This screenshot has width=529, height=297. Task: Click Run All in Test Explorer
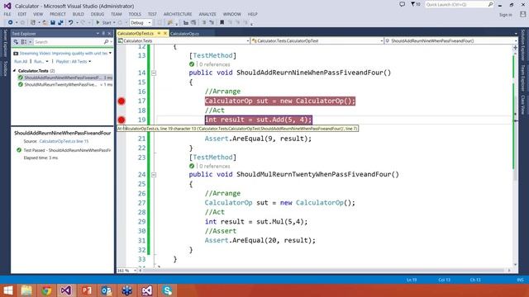point(21,61)
